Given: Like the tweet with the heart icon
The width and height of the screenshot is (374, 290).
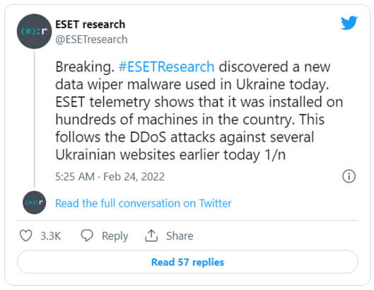Looking at the screenshot, I should click(x=25, y=236).
